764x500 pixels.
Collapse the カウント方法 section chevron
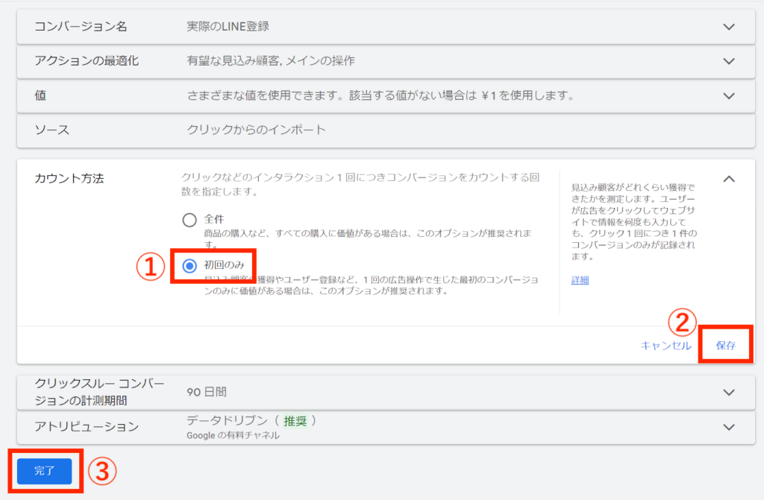(x=729, y=179)
